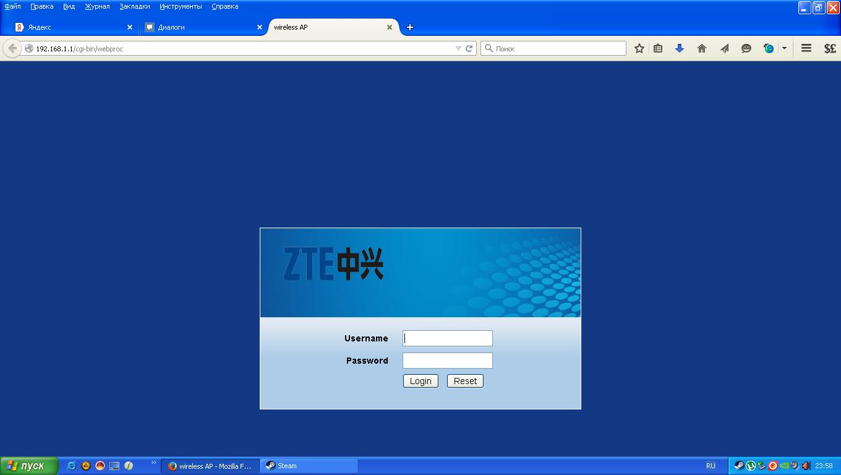Open the Журнал menu

(97, 6)
